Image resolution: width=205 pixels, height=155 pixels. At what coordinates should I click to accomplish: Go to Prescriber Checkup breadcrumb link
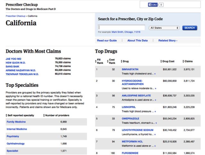click(15, 16)
